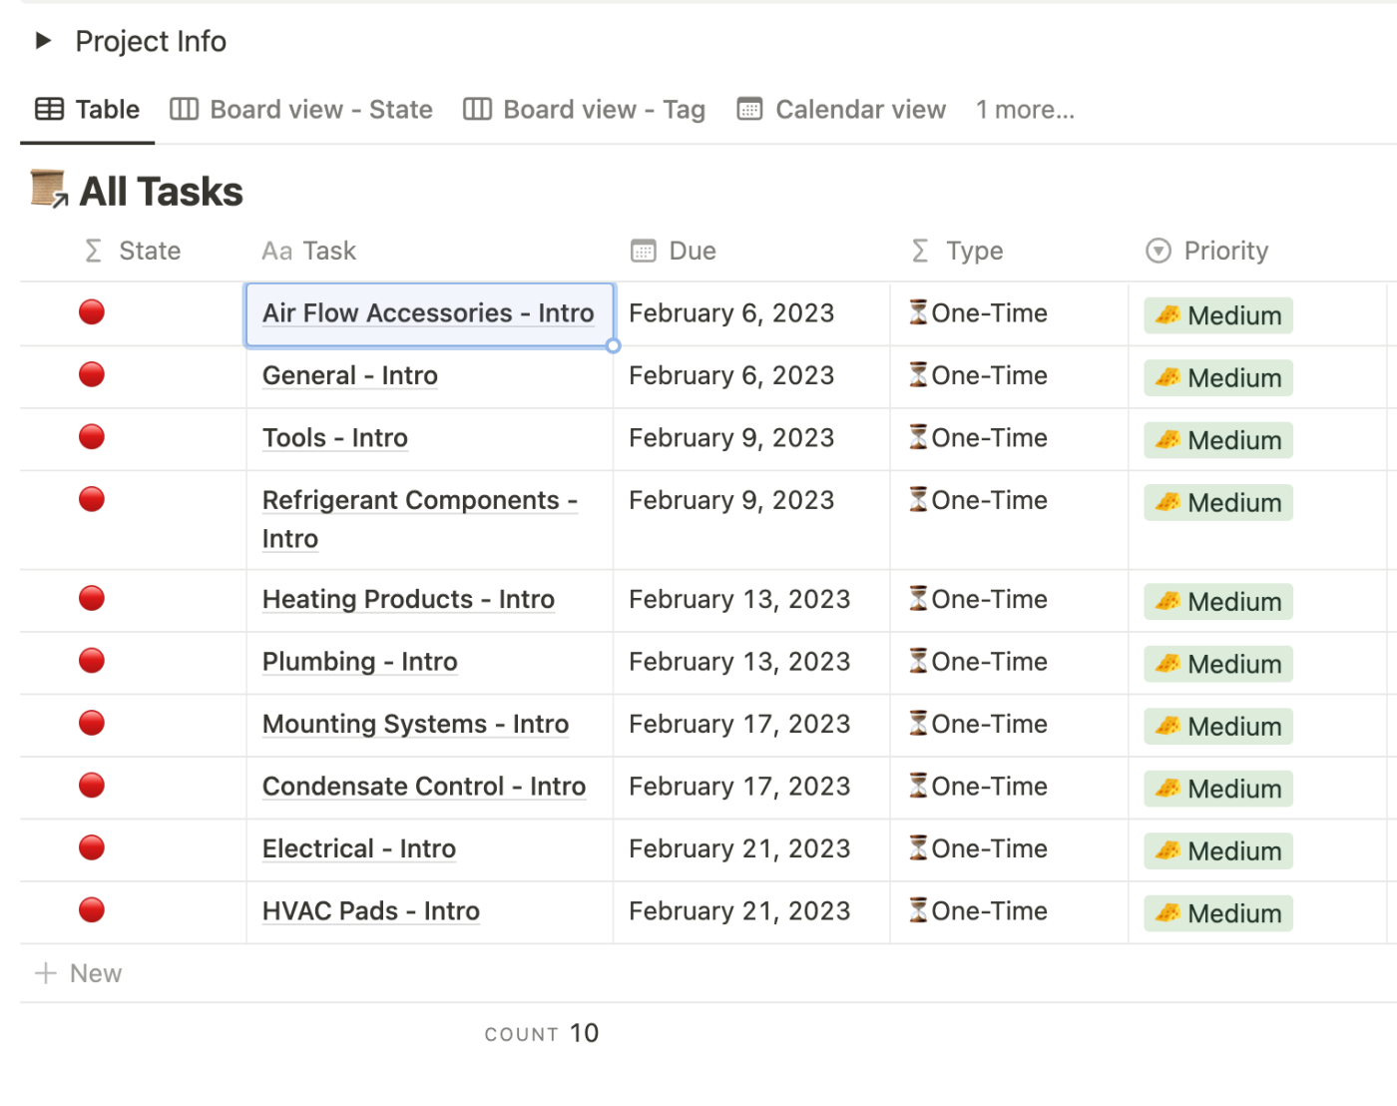This screenshot has width=1397, height=1106.
Task: Click the State column formula icon
Action: (x=93, y=252)
